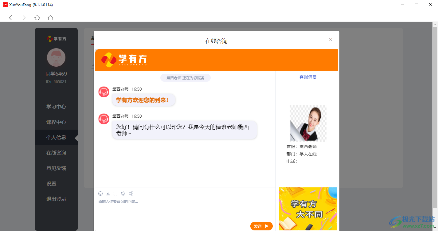This screenshot has height=231, width=438.
Task: Minimize the XueYouFang window
Action: tap(402, 5)
